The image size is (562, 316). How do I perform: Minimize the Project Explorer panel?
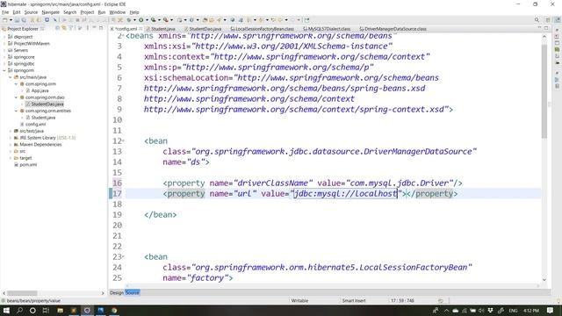pyautogui.click(x=94, y=28)
